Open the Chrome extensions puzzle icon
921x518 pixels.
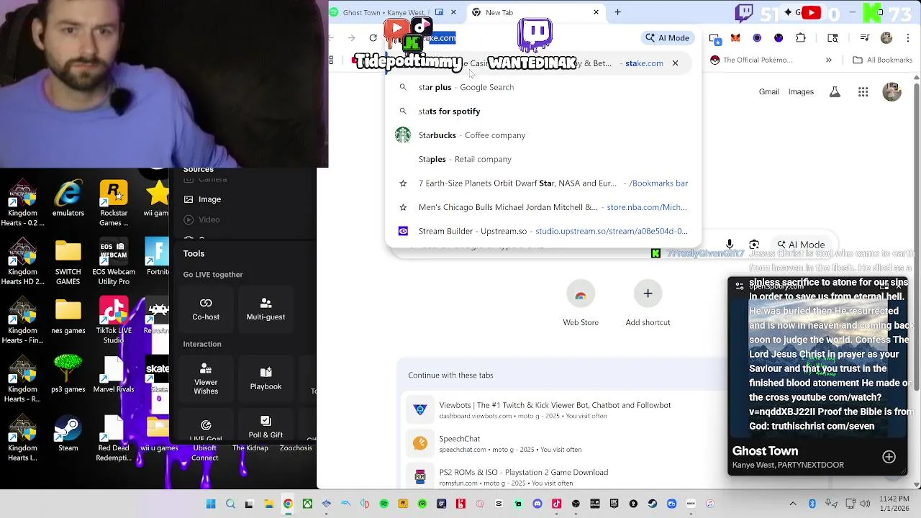(801, 38)
